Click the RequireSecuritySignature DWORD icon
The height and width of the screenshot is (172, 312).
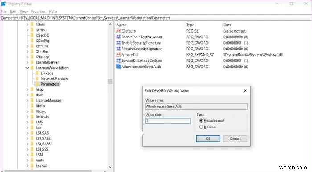point(119,49)
